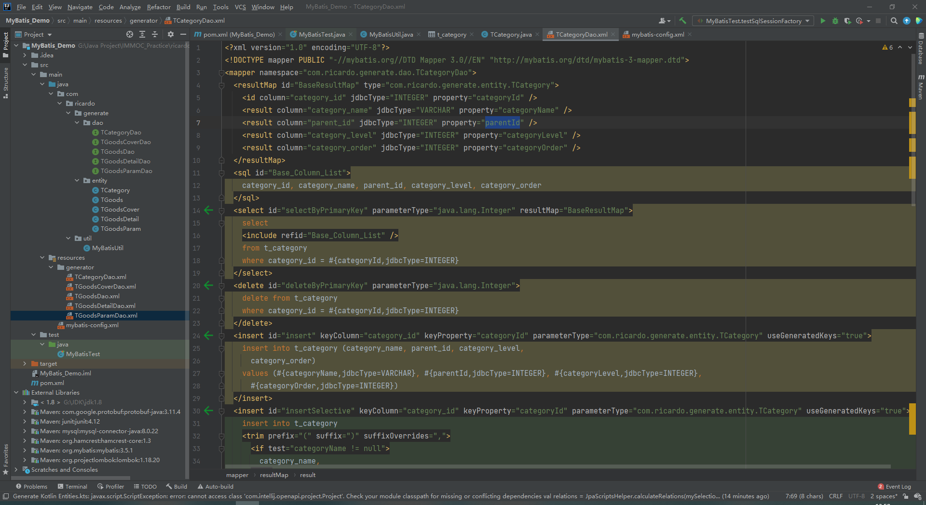This screenshot has width=926, height=505.
Task: Toggle the read-only lock icon in the status bar
Action: tap(906, 496)
